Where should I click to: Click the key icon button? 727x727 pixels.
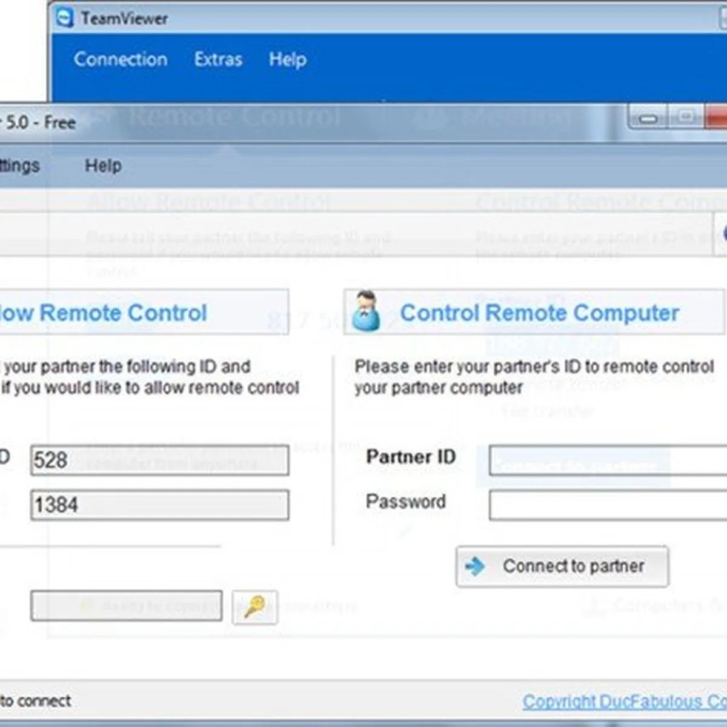pyautogui.click(x=255, y=606)
